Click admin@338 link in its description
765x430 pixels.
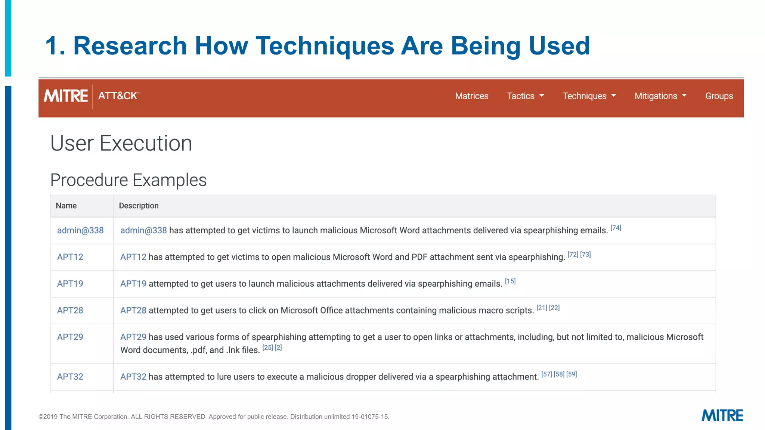pyautogui.click(x=143, y=230)
